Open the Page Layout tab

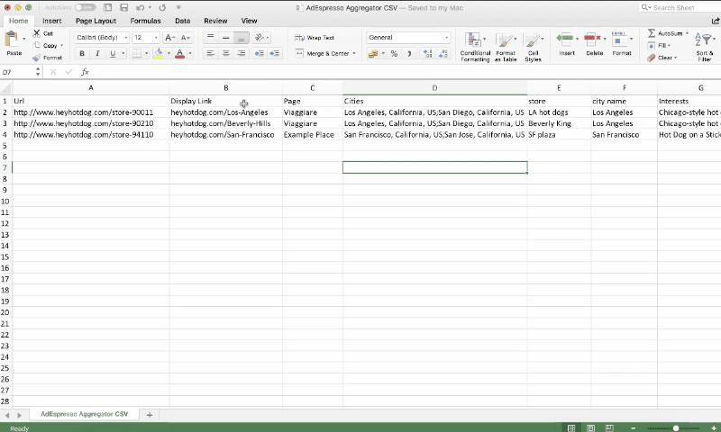pyautogui.click(x=96, y=21)
